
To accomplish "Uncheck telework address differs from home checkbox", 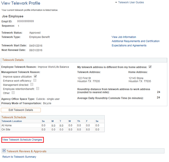I will pyautogui.click(x=150, y=67).
